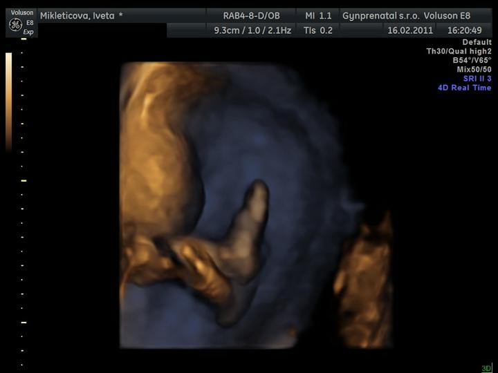Click the green 3D mode indicator
The height and width of the screenshot is (373, 498).
tap(486, 368)
